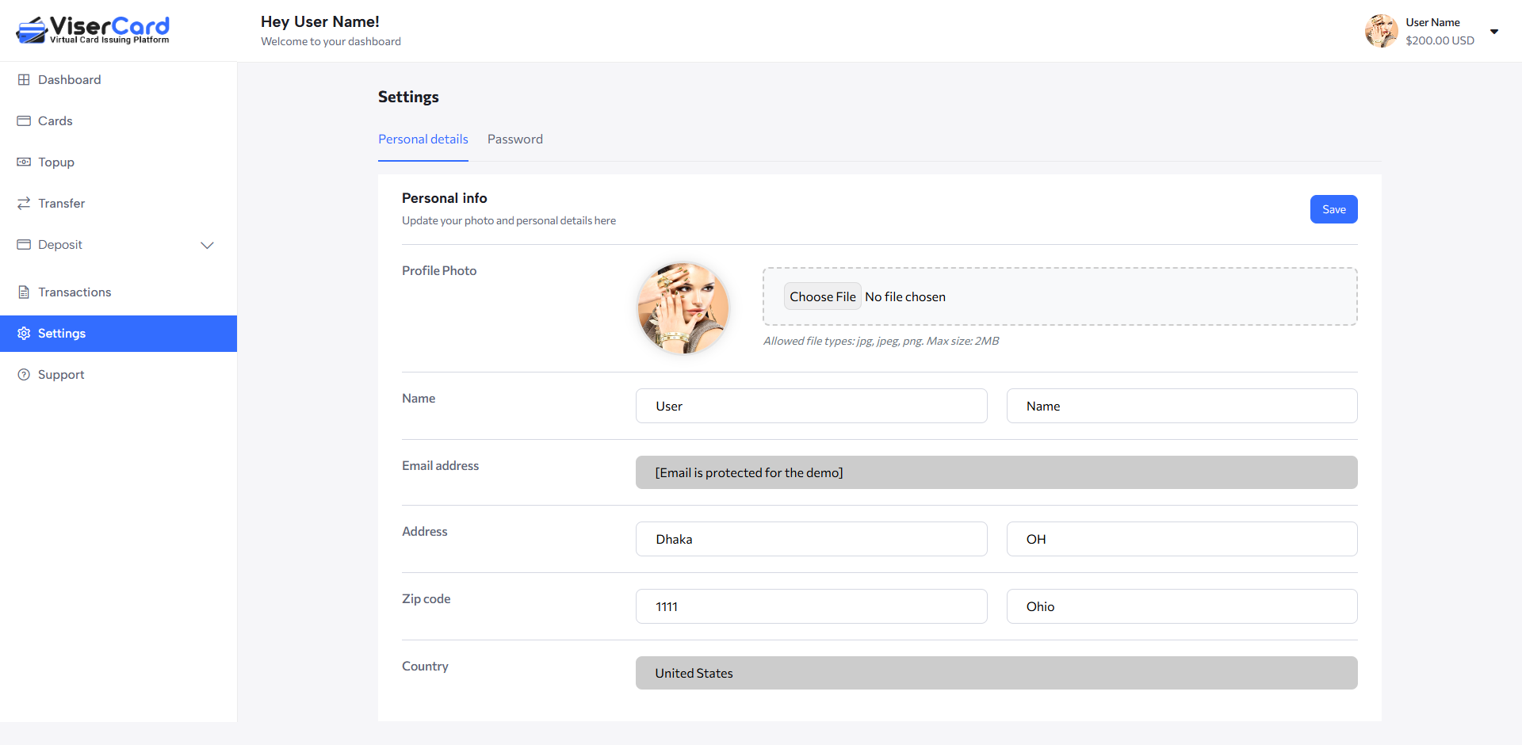Image resolution: width=1522 pixels, height=745 pixels.
Task: Click the Transactions document icon
Action: [x=24, y=292]
